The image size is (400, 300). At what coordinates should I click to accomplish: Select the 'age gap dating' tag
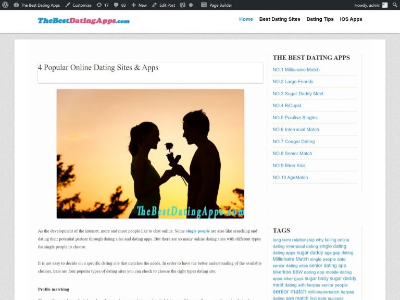pyautogui.click(x=339, y=253)
